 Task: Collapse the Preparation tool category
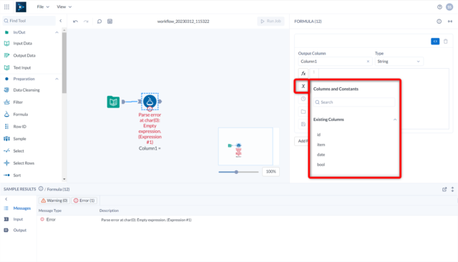point(57,79)
